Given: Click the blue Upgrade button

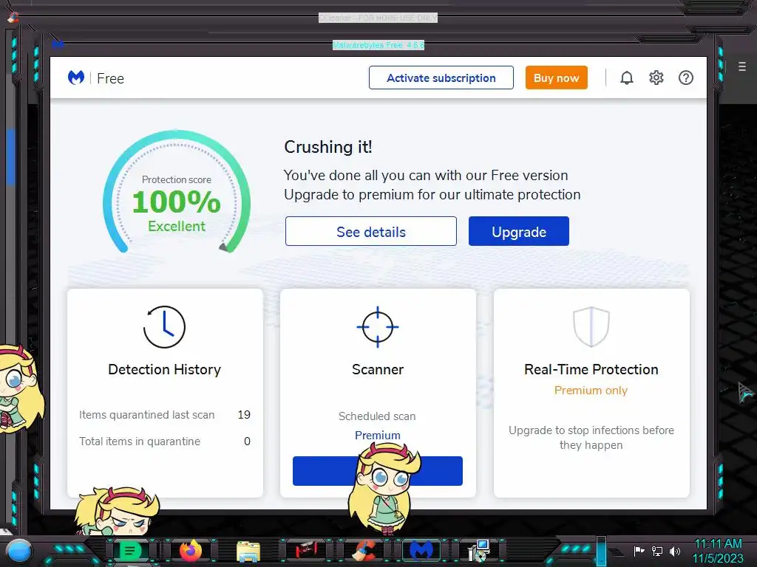Looking at the screenshot, I should pos(518,231).
